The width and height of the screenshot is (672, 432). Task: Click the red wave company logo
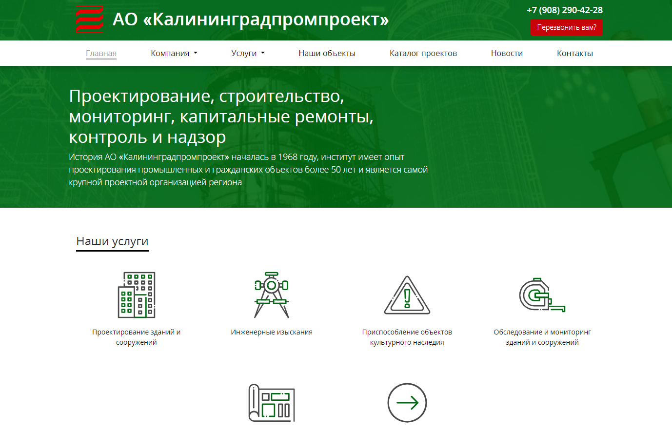[x=89, y=20]
